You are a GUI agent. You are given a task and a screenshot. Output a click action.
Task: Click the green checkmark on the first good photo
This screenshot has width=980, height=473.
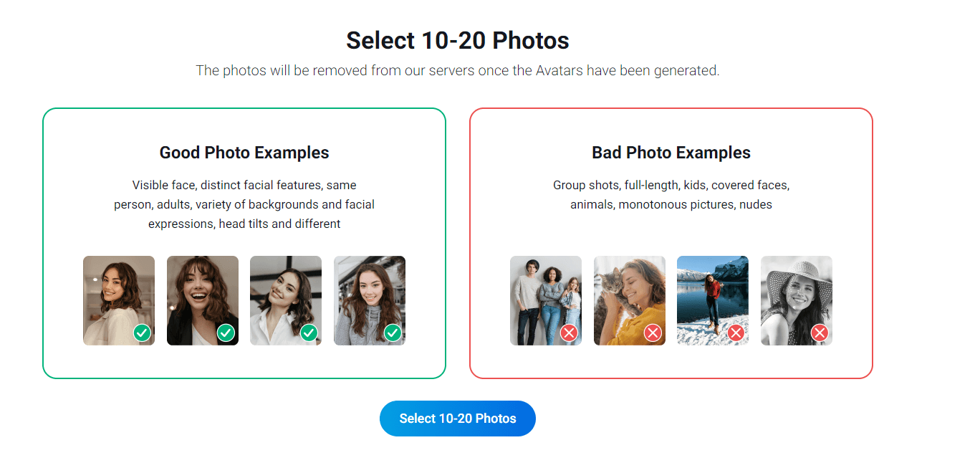pos(142,333)
